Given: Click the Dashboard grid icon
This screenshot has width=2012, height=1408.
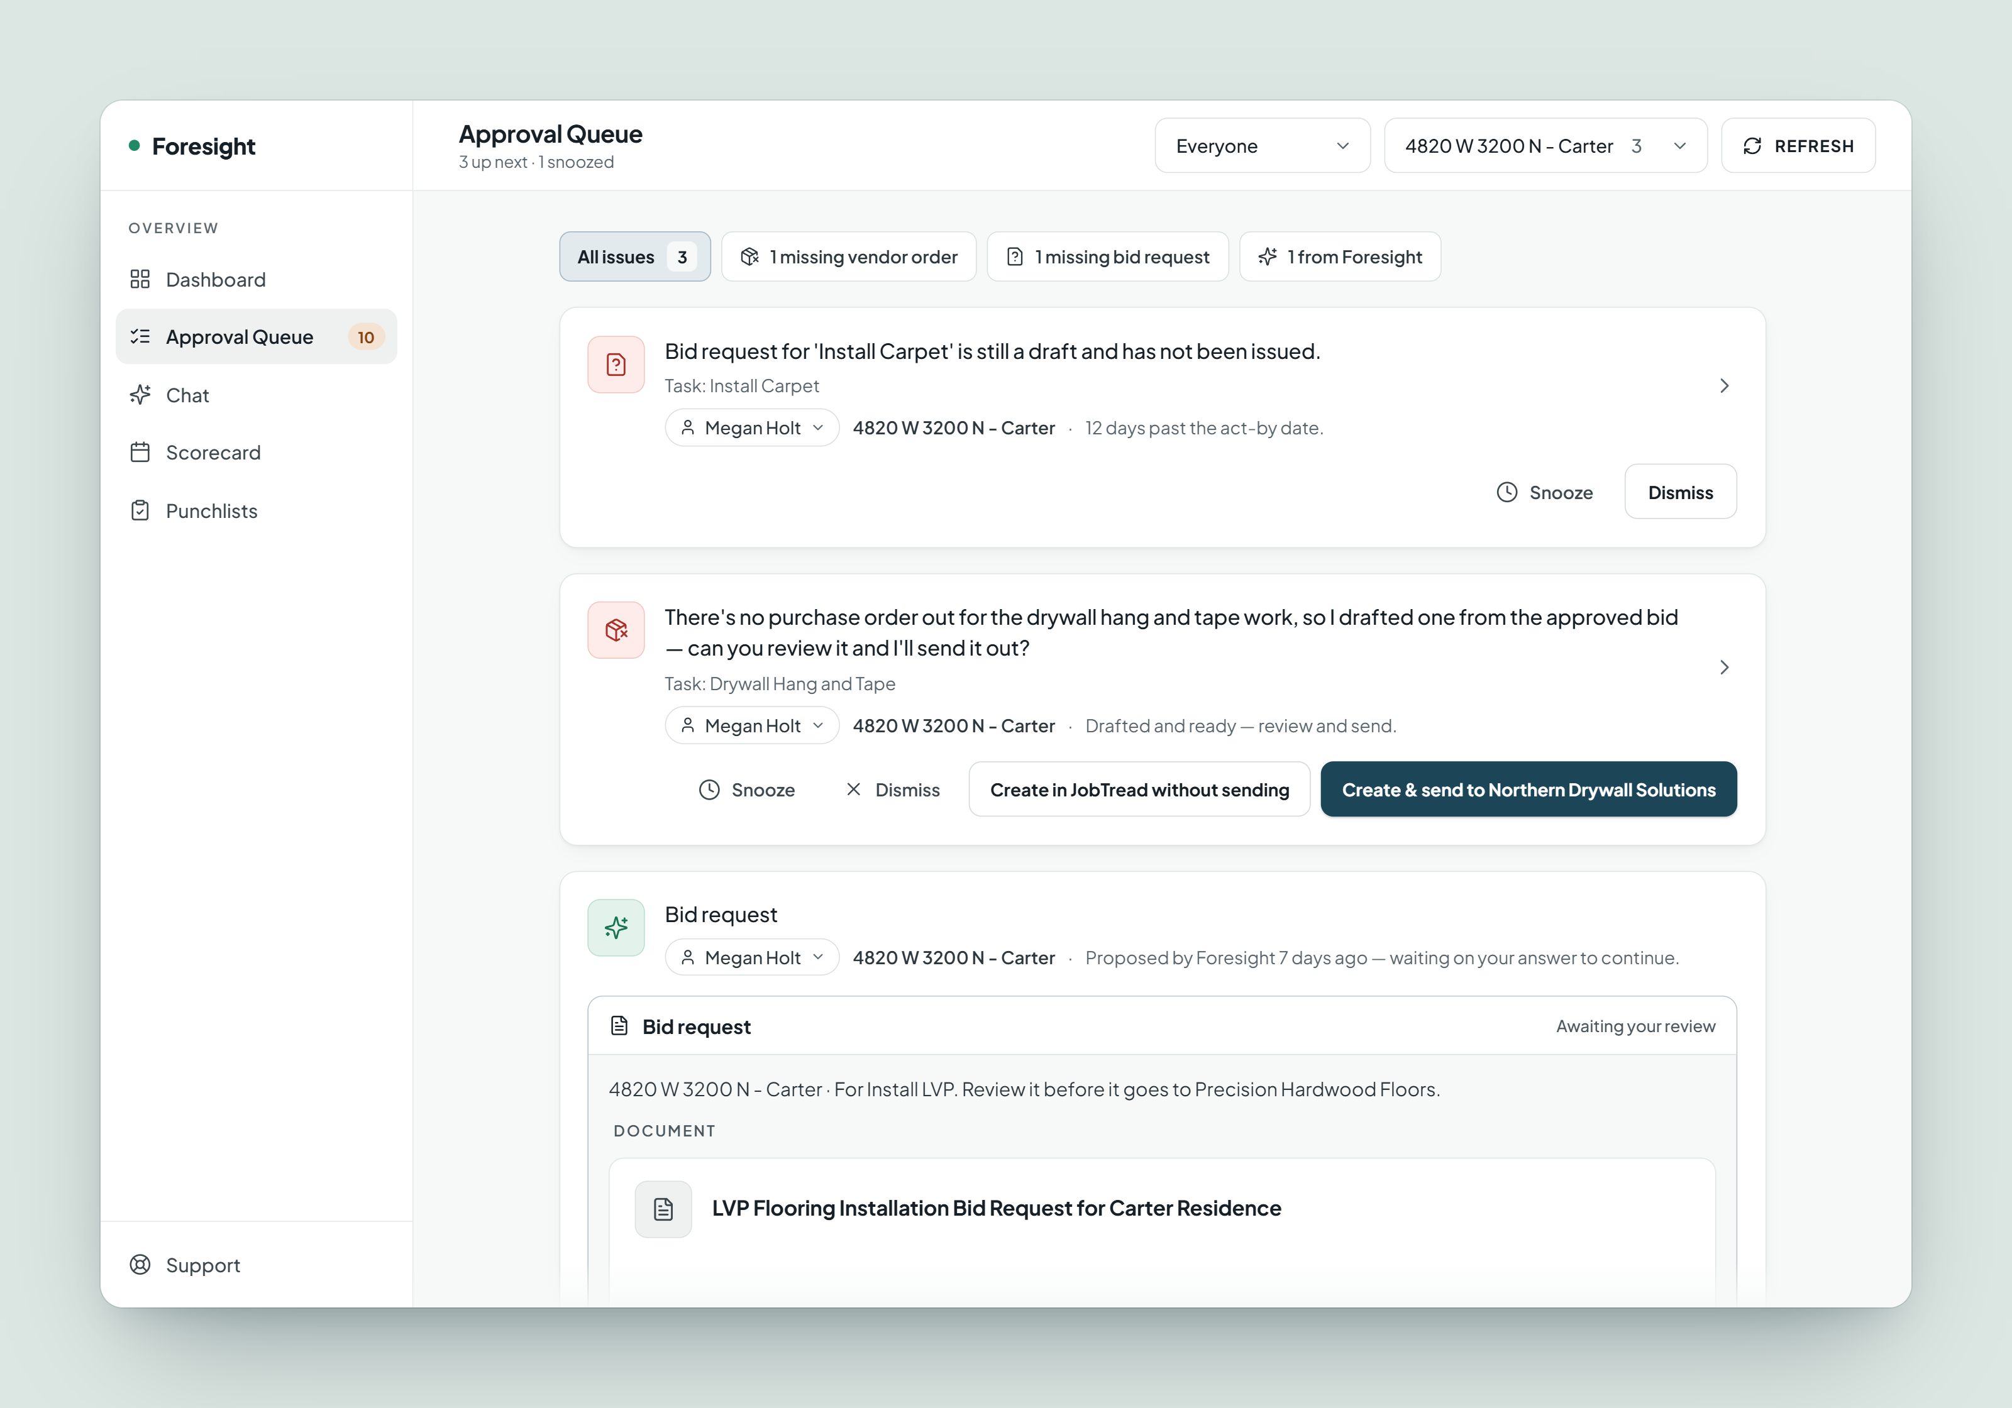Looking at the screenshot, I should [140, 280].
